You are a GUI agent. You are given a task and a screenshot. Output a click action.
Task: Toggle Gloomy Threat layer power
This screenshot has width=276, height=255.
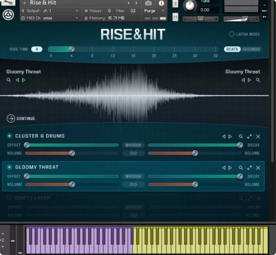(9, 167)
